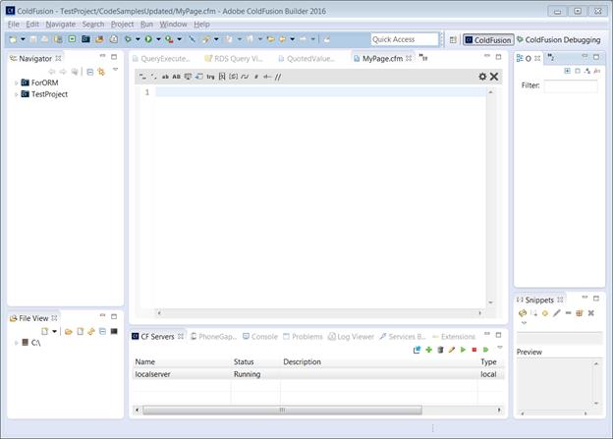Click the editor vertical scrollbar down arrow
613x439 pixels.
point(490,302)
